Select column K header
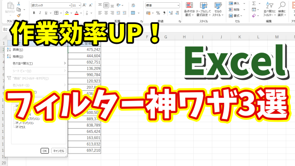The width and height of the screenshot is (295, 166). point(240,37)
